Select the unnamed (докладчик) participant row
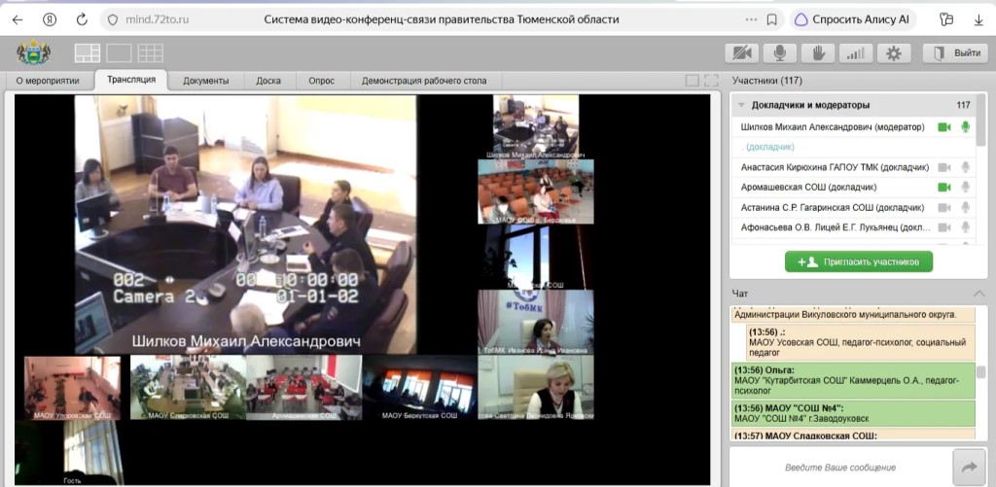 pos(854,147)
